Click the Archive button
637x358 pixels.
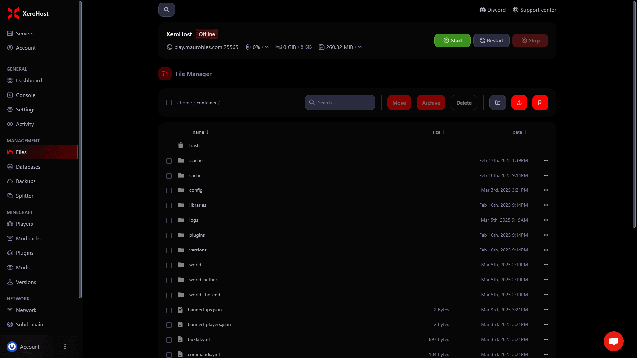pos(431,103)
